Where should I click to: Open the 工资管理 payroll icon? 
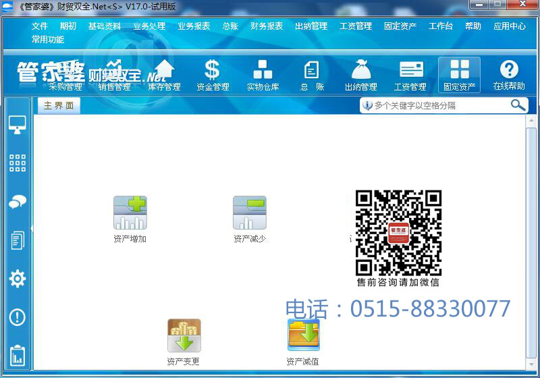pos(410,76)
